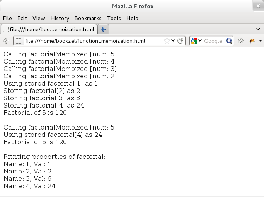Reload the page with refresh icon
The image size is (264, 197).
pos(181,41)
